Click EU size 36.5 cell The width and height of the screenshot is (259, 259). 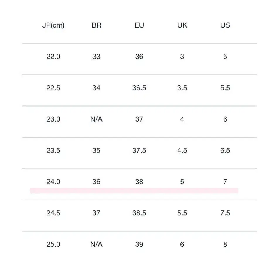[139, 88]
